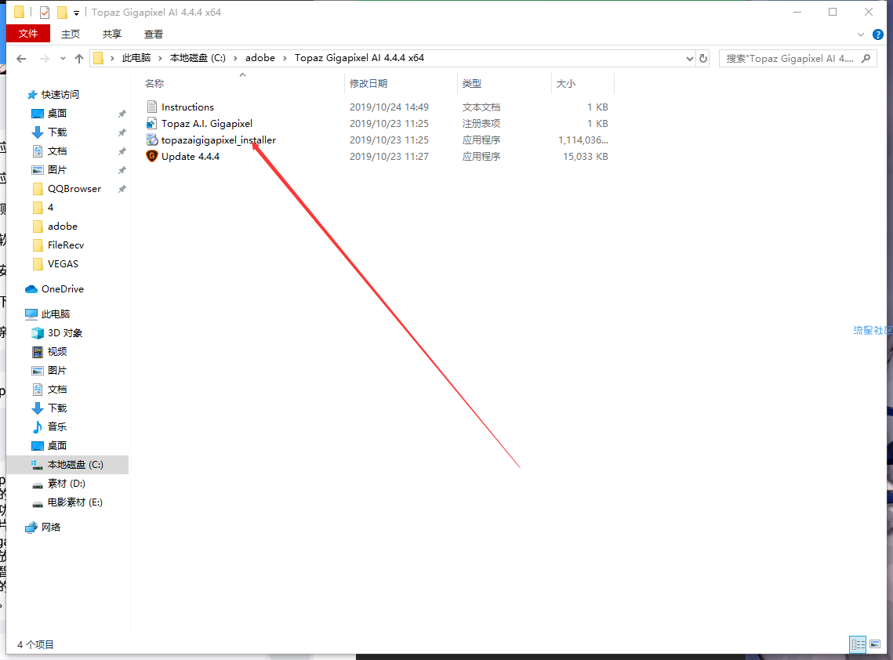Open the 查看 ribbon tab

[154, 34]
